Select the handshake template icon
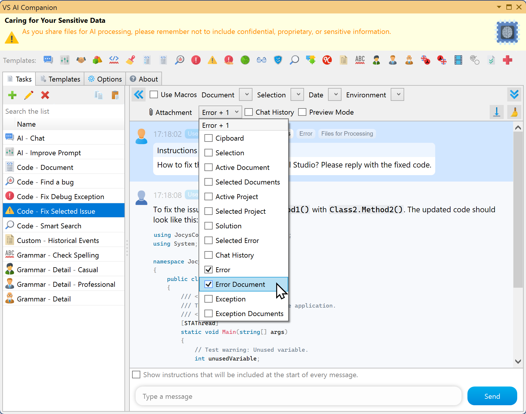 pos(81,60)
